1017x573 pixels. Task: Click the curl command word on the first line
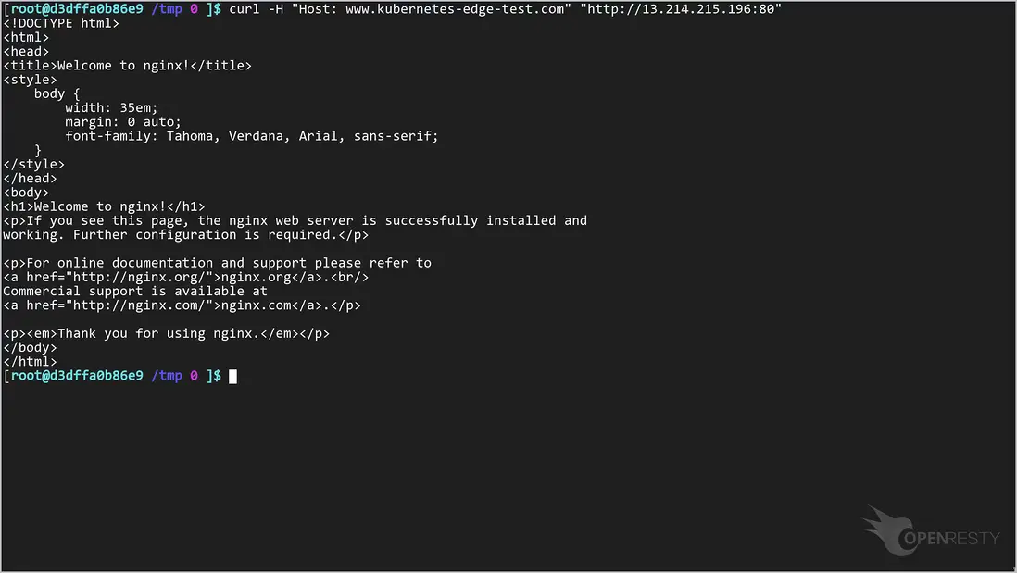(x=245, y=9)
